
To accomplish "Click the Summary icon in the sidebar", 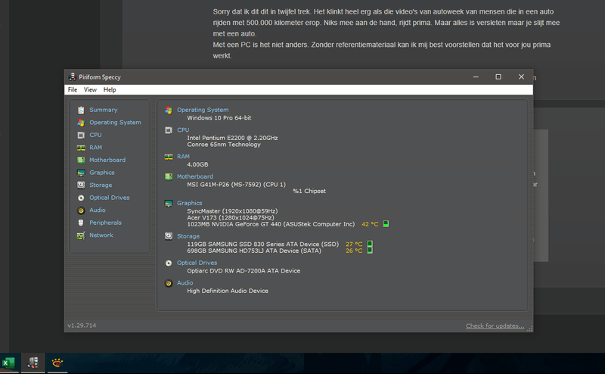I will (81, 110).
